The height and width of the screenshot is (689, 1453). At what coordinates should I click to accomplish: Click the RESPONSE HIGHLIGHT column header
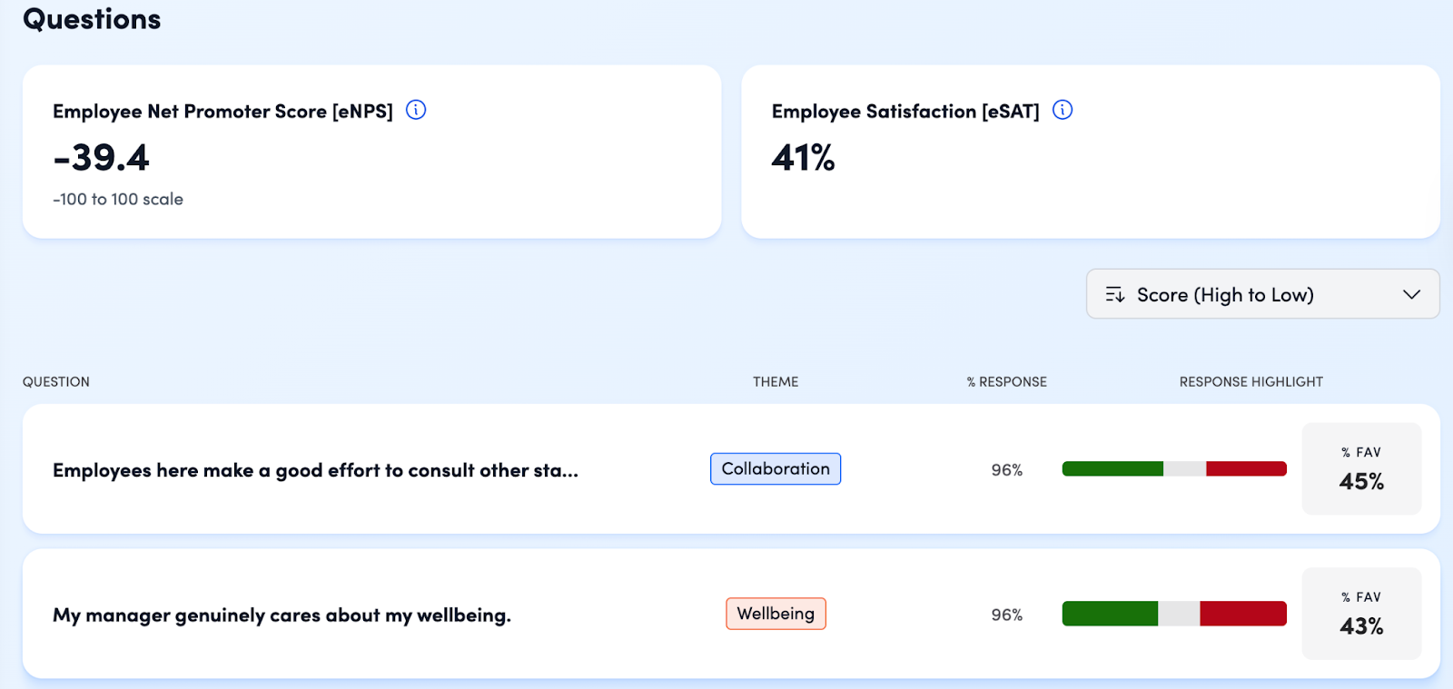click(x=1250, y=381)
